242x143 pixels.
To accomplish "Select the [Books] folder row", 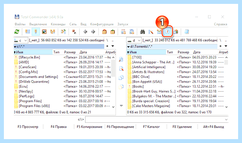I will pos(176,87).
